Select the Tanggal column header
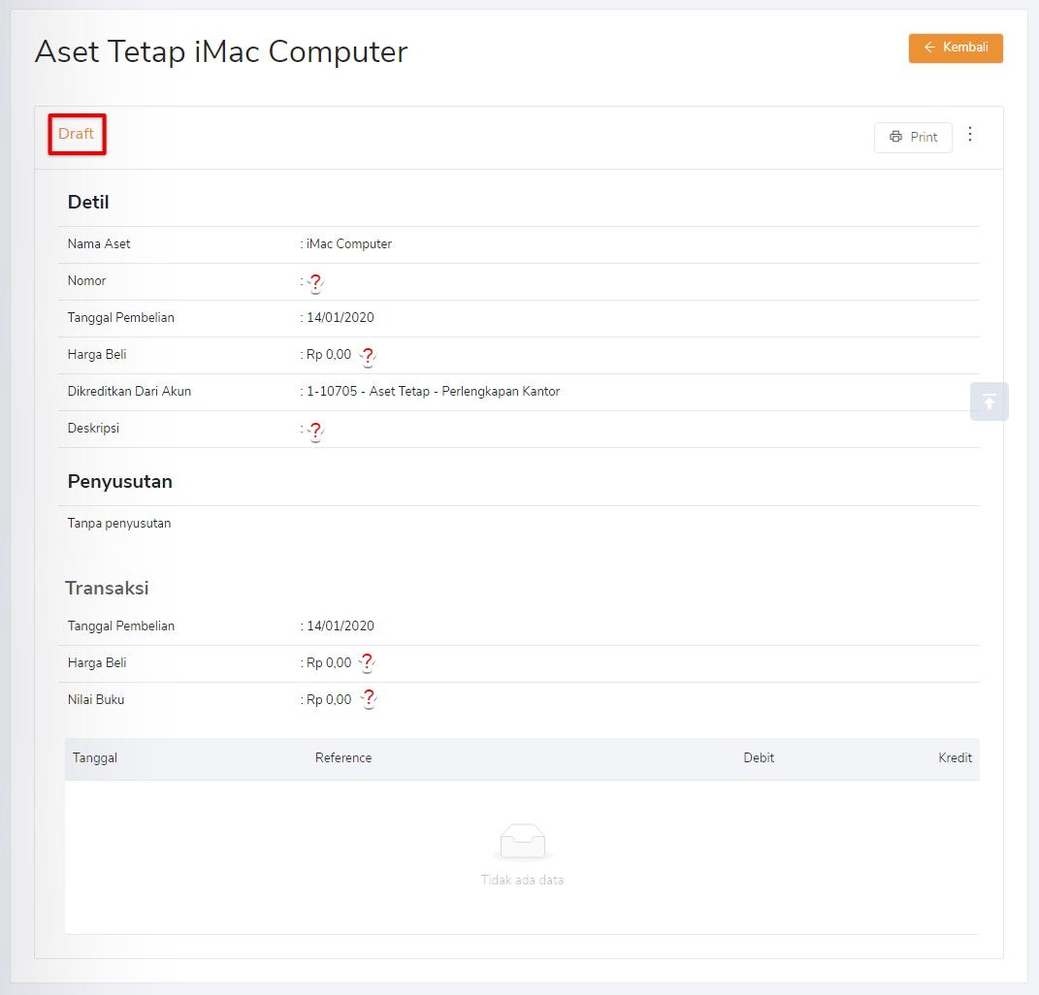1039x995 pixels. click(x=94, y=757)
